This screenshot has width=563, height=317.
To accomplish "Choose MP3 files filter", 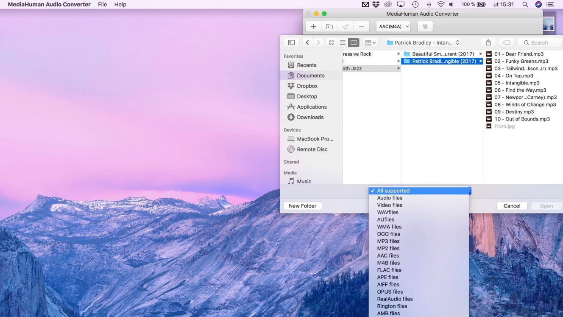I will tap(419, 241).
